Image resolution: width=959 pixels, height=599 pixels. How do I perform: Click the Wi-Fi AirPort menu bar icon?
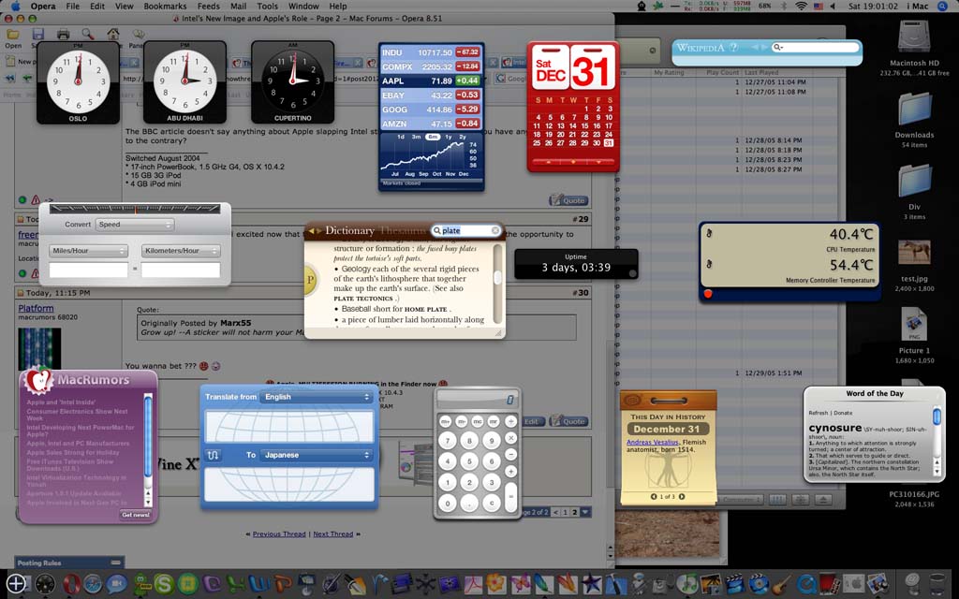click(802, 7)
